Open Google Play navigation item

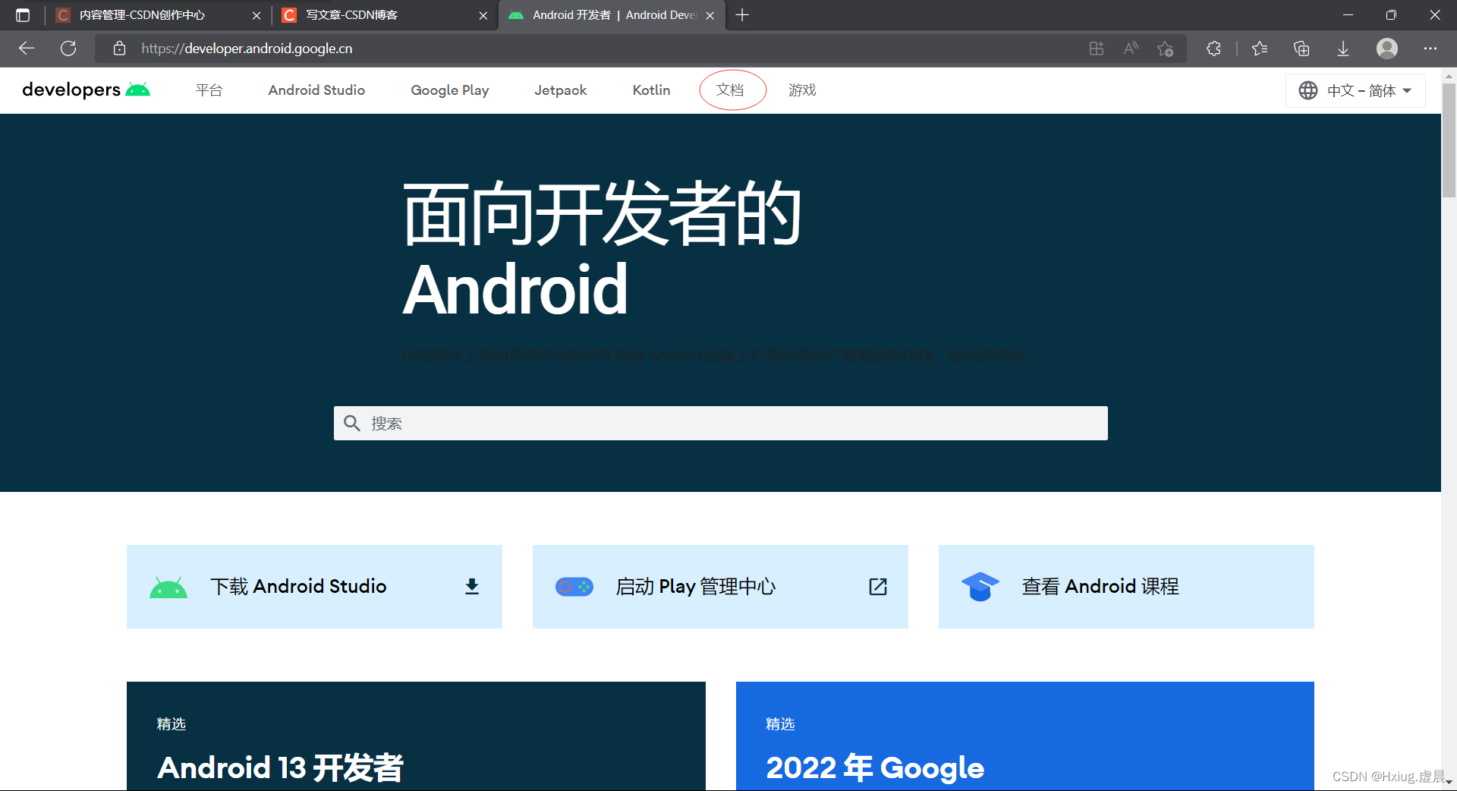click(450, 90)
